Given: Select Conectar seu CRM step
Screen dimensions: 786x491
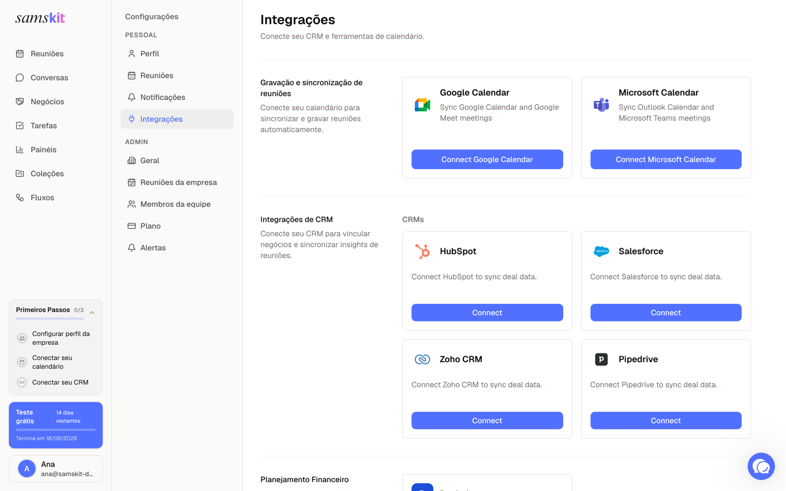Looking at the screenshot, I should click(x=56, y=382).
